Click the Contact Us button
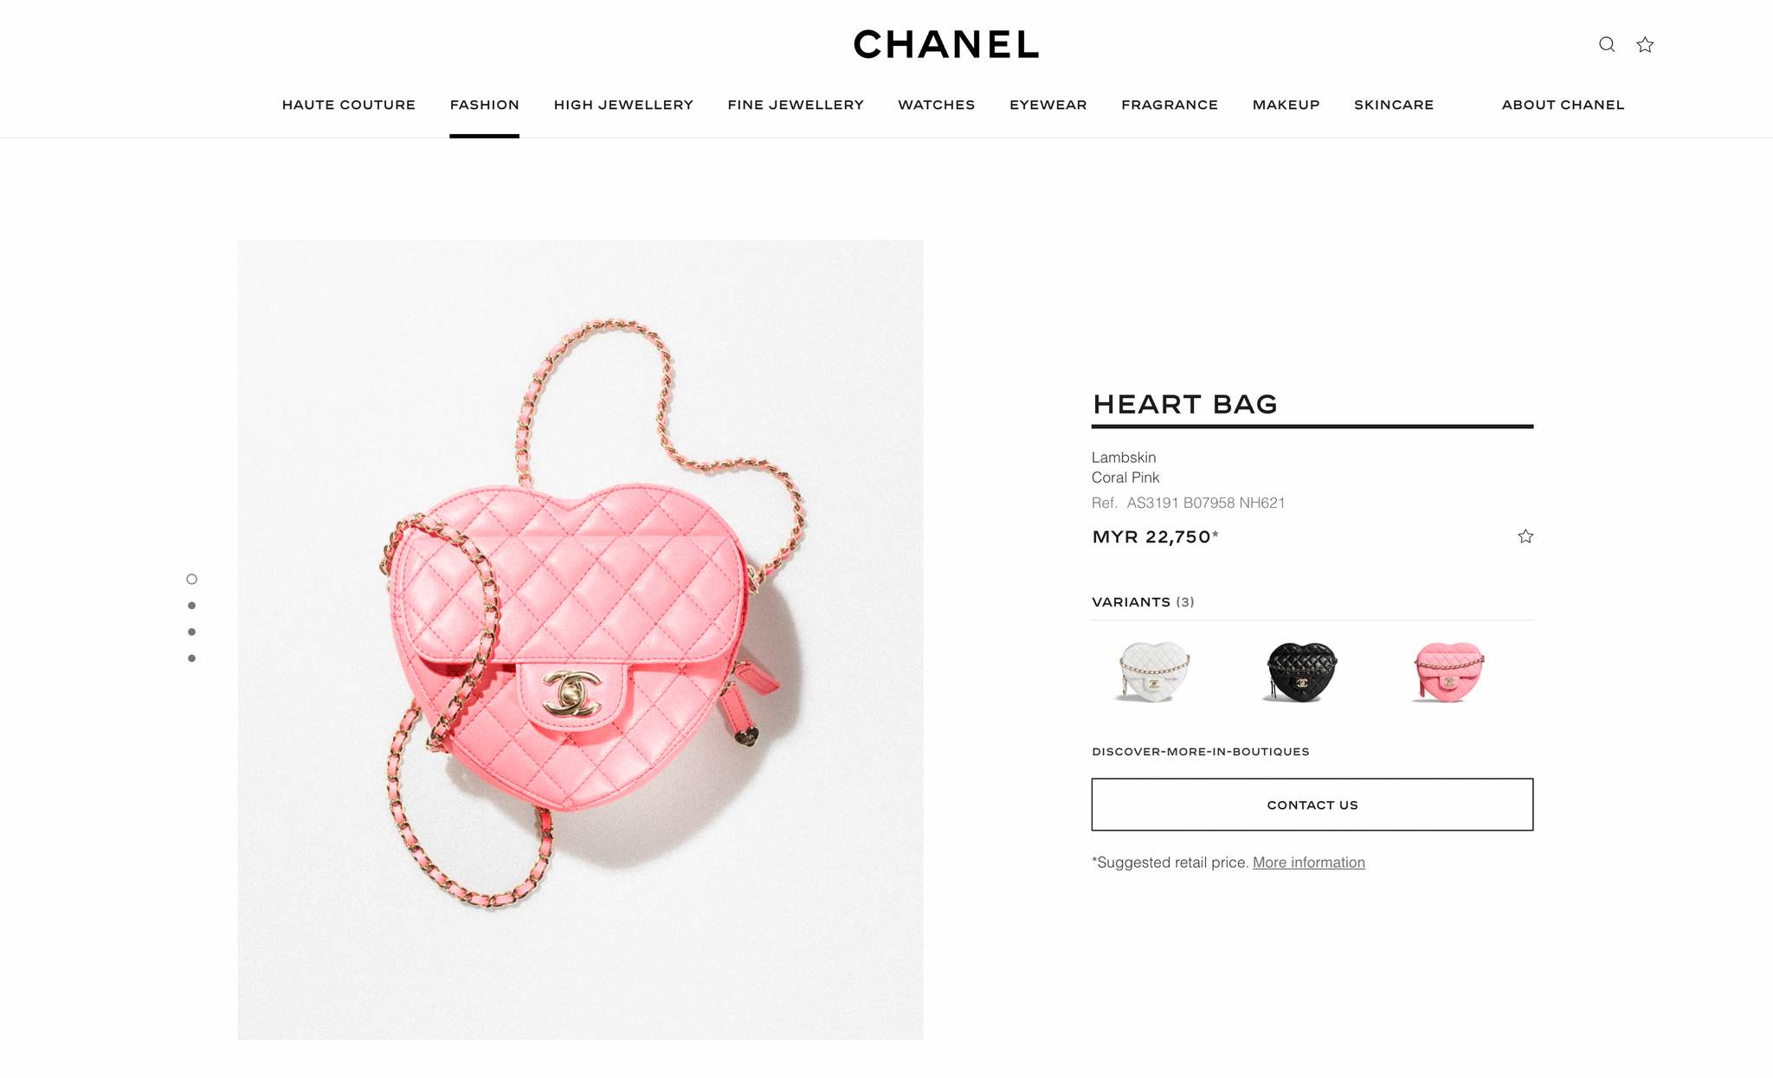 (1312, 805)
